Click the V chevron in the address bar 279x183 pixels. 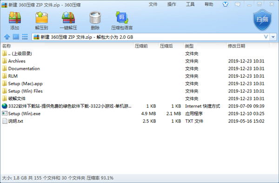click(266, 37)
